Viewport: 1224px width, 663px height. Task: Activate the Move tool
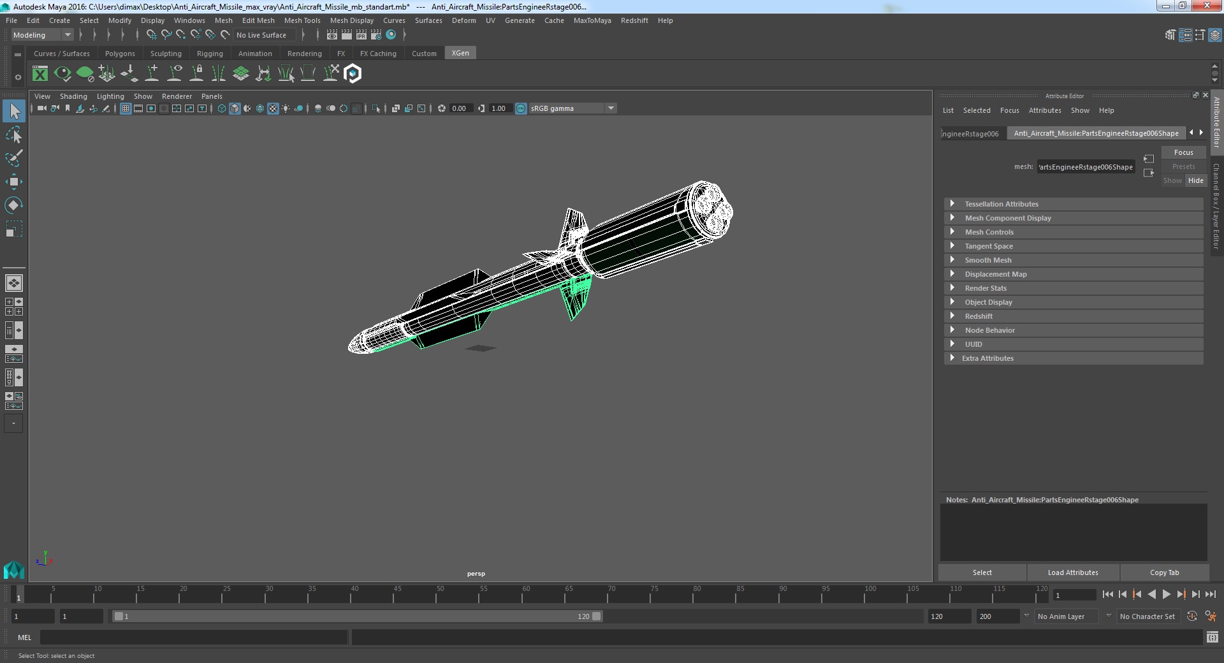[x=13, y=182]
